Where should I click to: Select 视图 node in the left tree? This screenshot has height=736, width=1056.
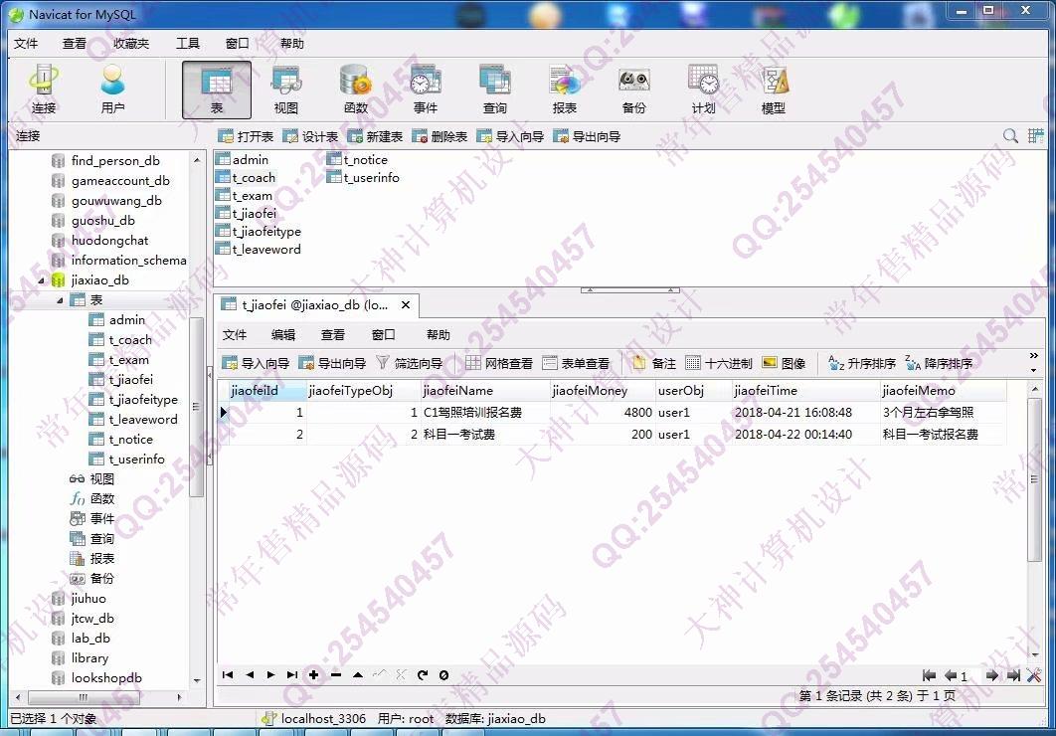(x=91, y=478)
